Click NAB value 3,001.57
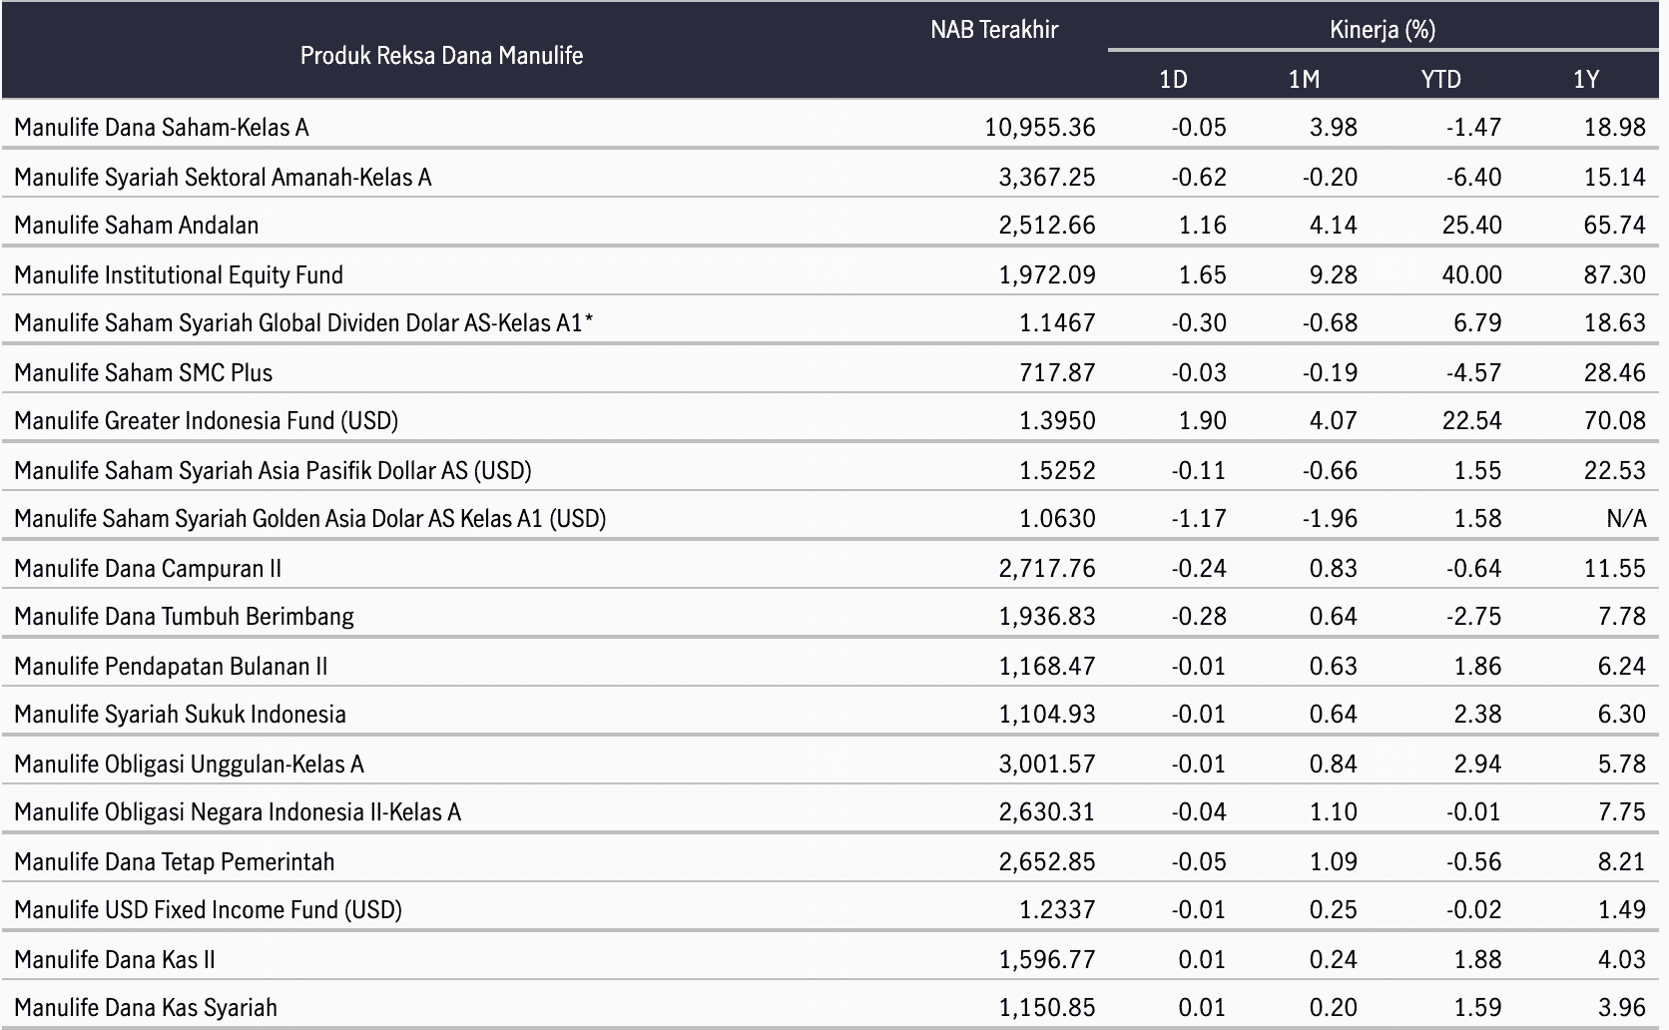Image resolution: width=1669 pixels, height=1030 pixels. [1047, 764]
